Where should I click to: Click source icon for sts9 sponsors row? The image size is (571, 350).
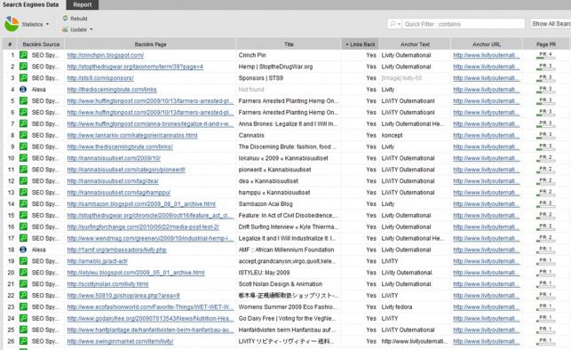23,78
